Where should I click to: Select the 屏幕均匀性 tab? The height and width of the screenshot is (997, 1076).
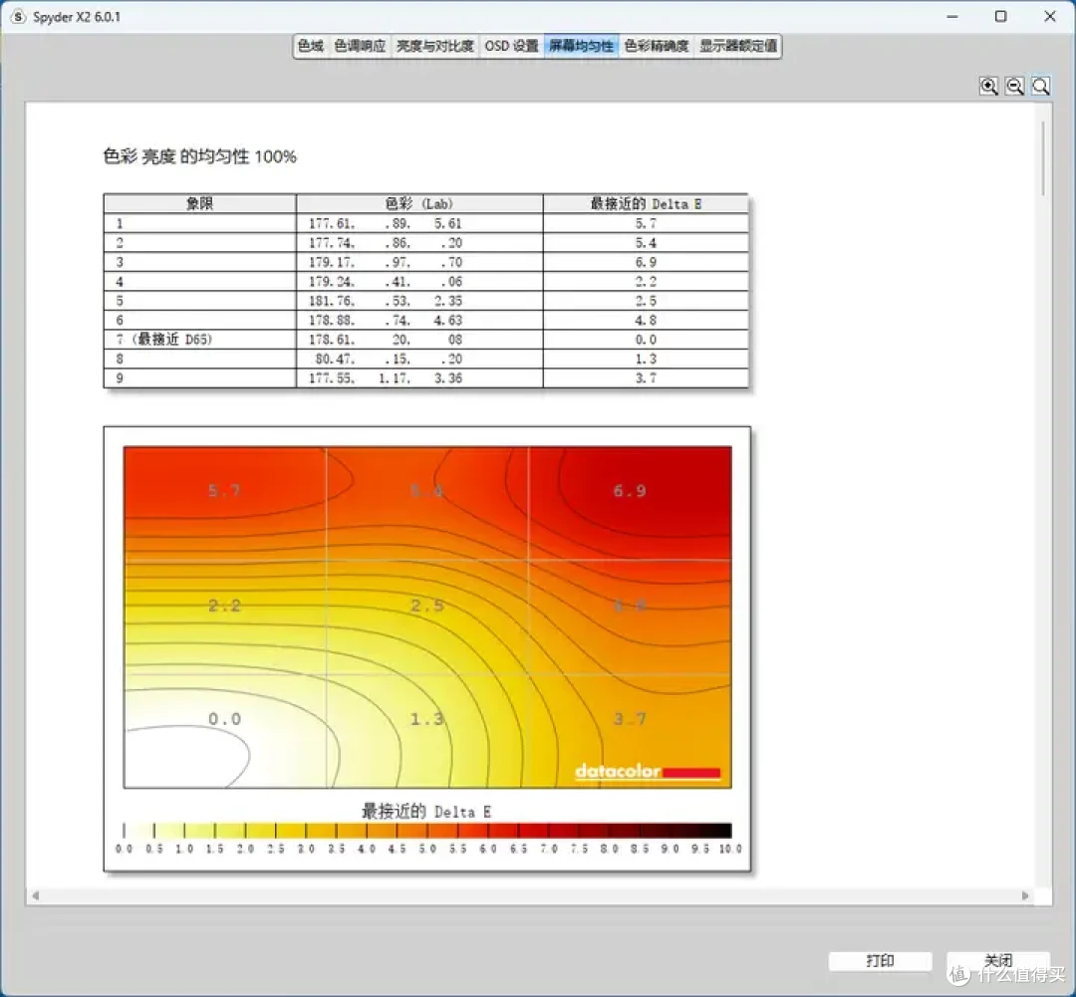pyautogui.click(x=581, y=46)
